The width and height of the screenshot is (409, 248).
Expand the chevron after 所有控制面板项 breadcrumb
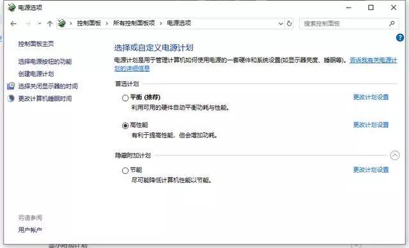tap(160, 24)
